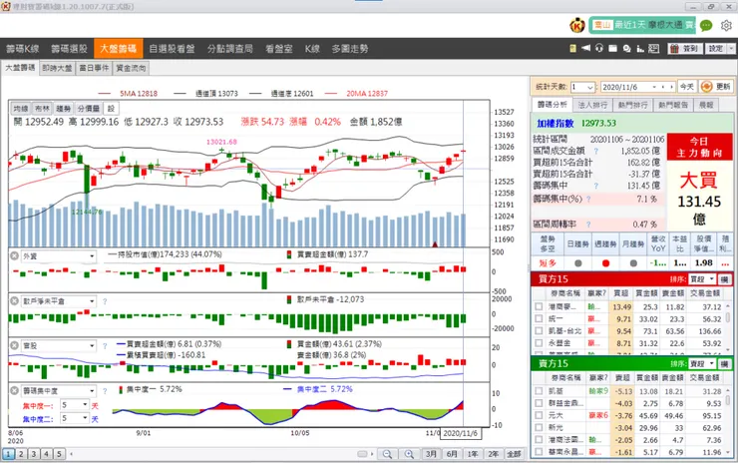Click the zoom out magnifier icon

(x=387, y=454)
